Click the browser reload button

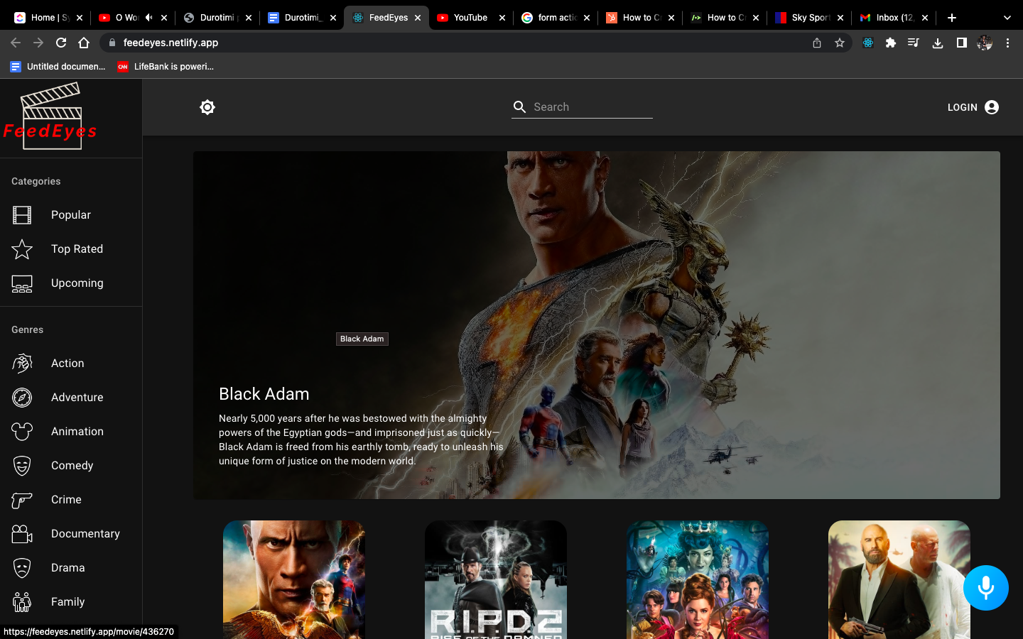[61, 43]
